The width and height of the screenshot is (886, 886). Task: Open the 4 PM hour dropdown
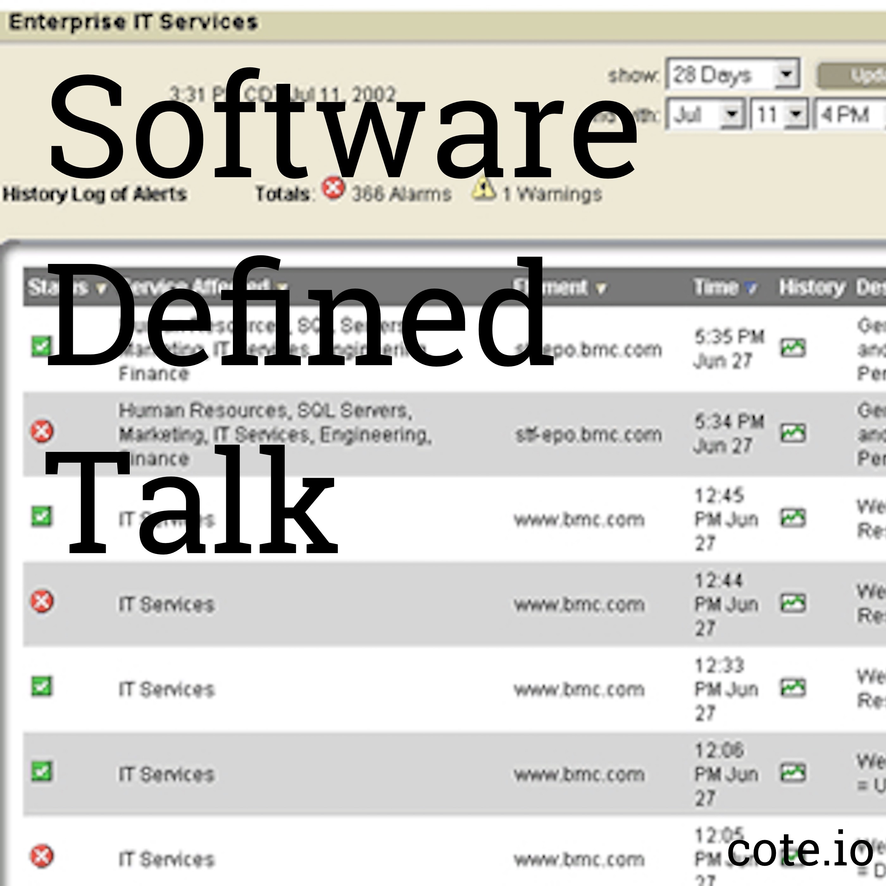[x=850, y=114]
